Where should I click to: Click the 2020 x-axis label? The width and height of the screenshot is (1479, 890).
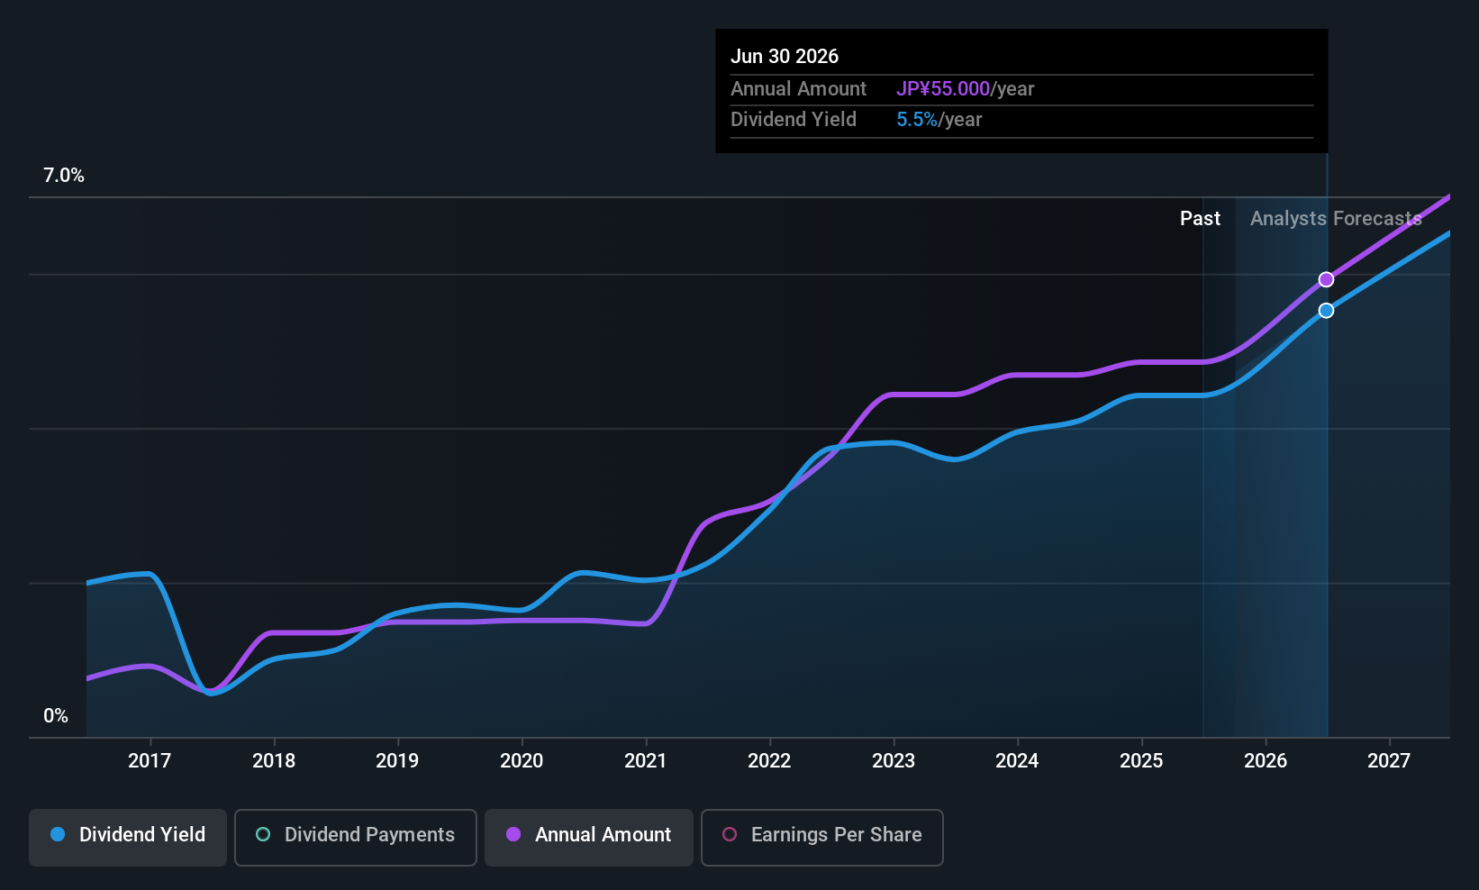click(x=522, y=761)
